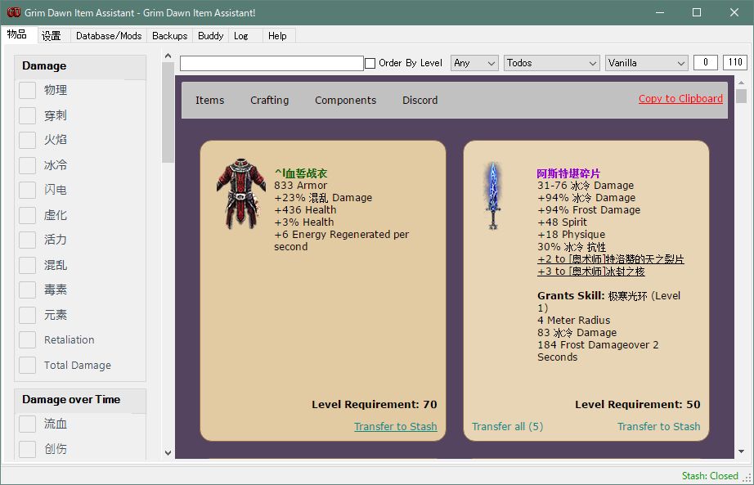Transfer 血誓战衣 armor to stash

[x=395, y=426]
